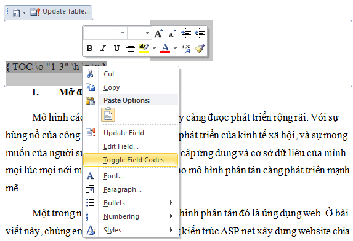Image resolution: width=353 pixels, height=241 pixels.
Task: Apply the yellow text highlight color
Action: (x=144, y=49)
